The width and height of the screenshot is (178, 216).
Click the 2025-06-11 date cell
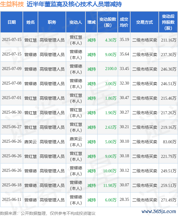12,199
